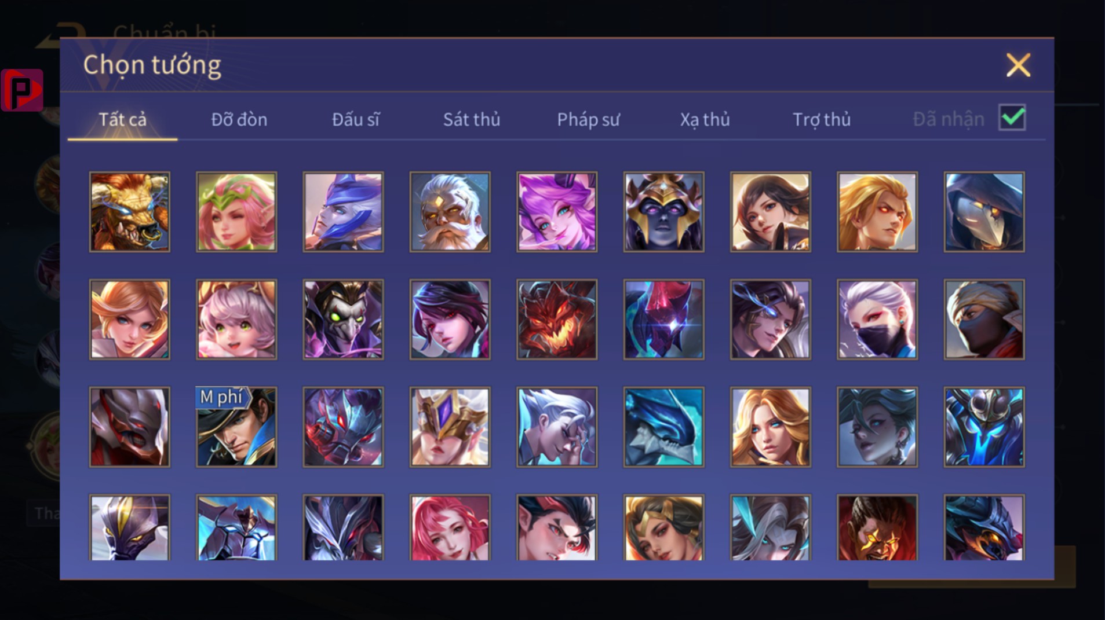1105x620 pixels.
Task: Select the green-eyed masked jester hero
Action: (x=343, y=320)
